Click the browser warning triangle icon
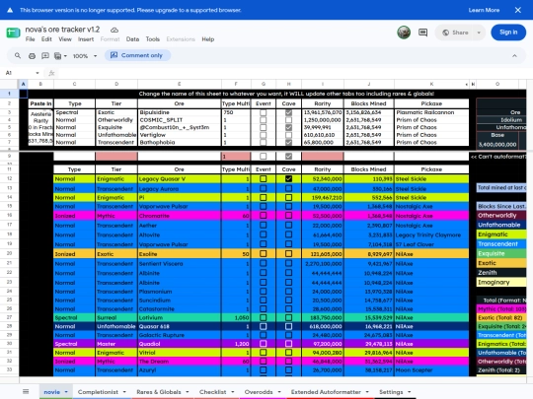The height and width of the screenshot is (399, 533). (10, 10)
